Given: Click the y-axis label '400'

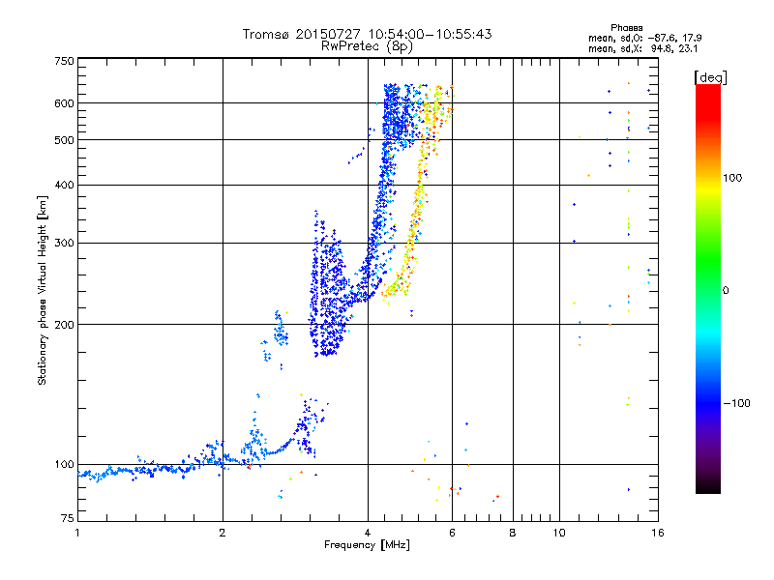Looking at the screenshot, I should tap(64, 185).
